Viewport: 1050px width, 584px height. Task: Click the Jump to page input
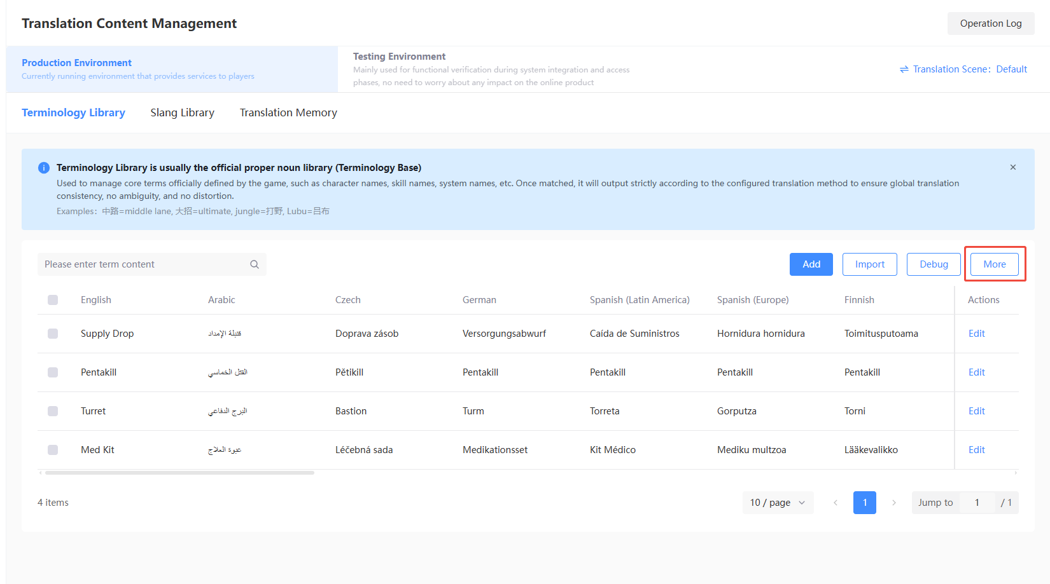[x=977, y=503]
